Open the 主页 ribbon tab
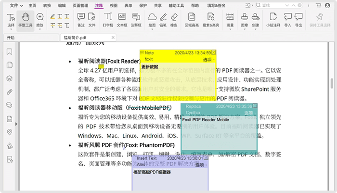The width and height of the screenshot is (337, 193). (32, 6)
